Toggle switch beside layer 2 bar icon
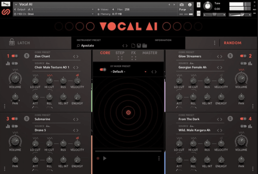This screenshot has height=174, width=258. pos(243,63)
